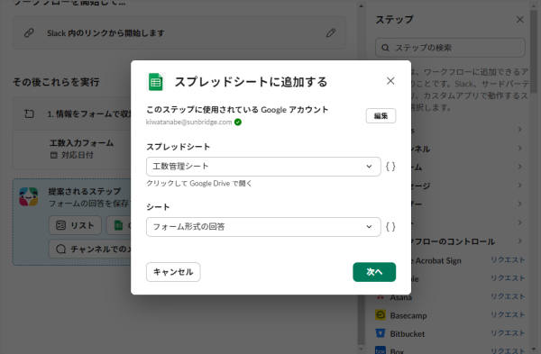The image size is (541, 354).
Task: Request the Basecamp integration via リクエスト
Action: (508, 314)
